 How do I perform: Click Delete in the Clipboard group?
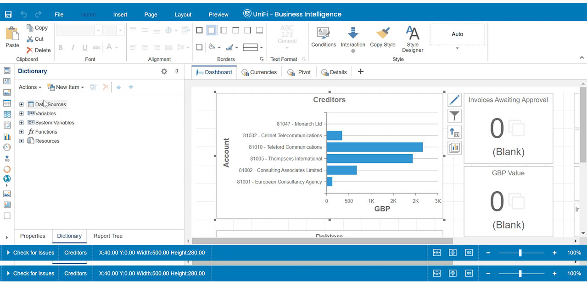pos(39,50)
